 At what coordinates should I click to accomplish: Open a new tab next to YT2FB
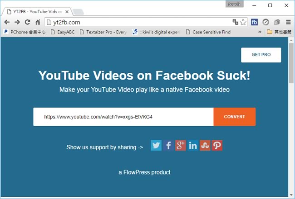pyautogui.click(x=79, y=12)
